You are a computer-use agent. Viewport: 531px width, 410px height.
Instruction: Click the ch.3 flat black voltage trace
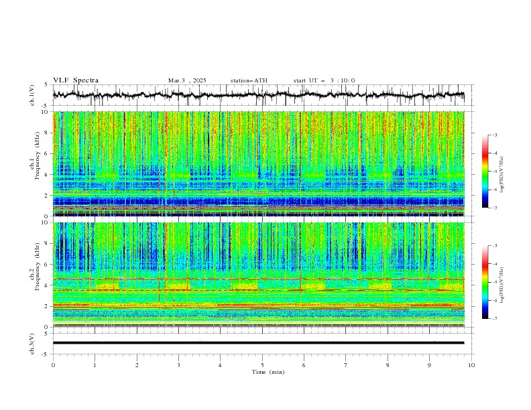point(258,343)
